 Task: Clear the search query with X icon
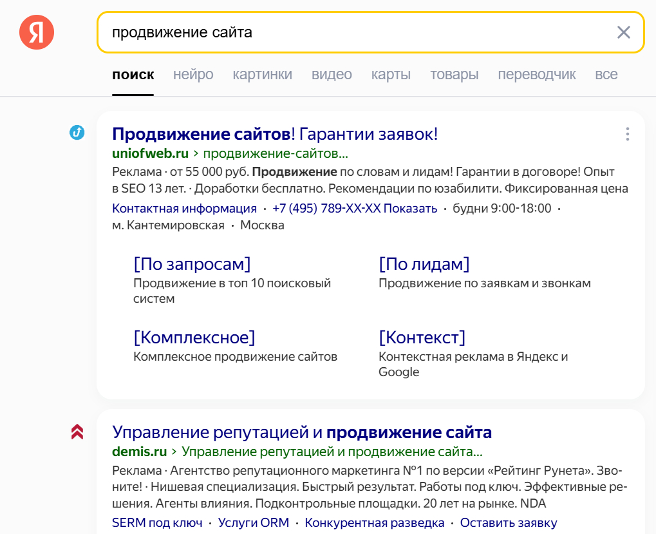(623, 32)
